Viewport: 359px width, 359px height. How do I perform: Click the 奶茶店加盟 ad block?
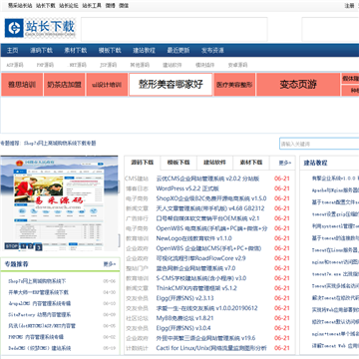coord(64,85)
